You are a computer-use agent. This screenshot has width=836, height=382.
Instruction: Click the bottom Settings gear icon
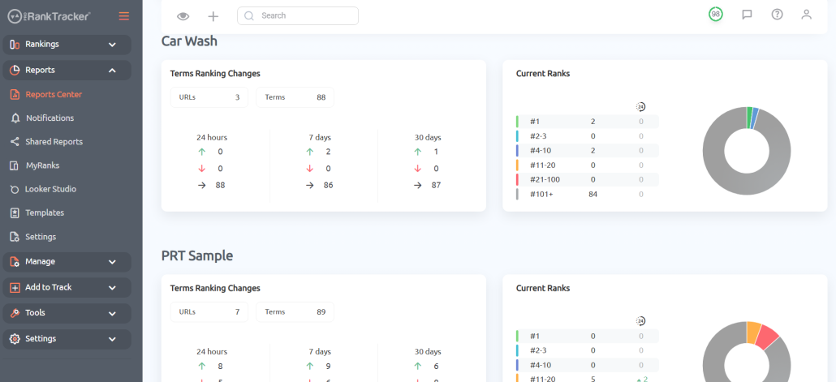[15, 339]
